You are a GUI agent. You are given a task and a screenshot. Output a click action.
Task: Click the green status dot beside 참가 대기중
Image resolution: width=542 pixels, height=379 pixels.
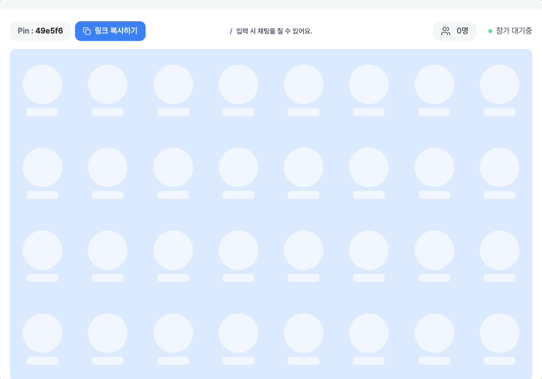coord(490,31)
